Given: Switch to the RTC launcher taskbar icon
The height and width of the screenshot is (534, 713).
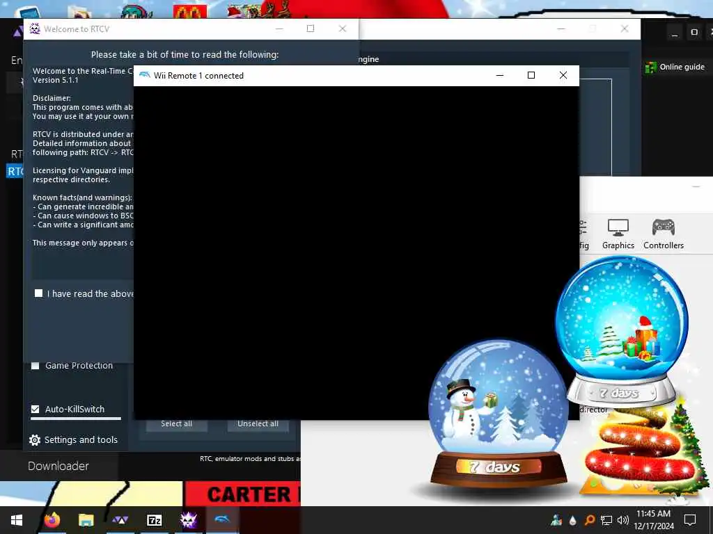Looking at the screenshot, I should click(120, 520).
